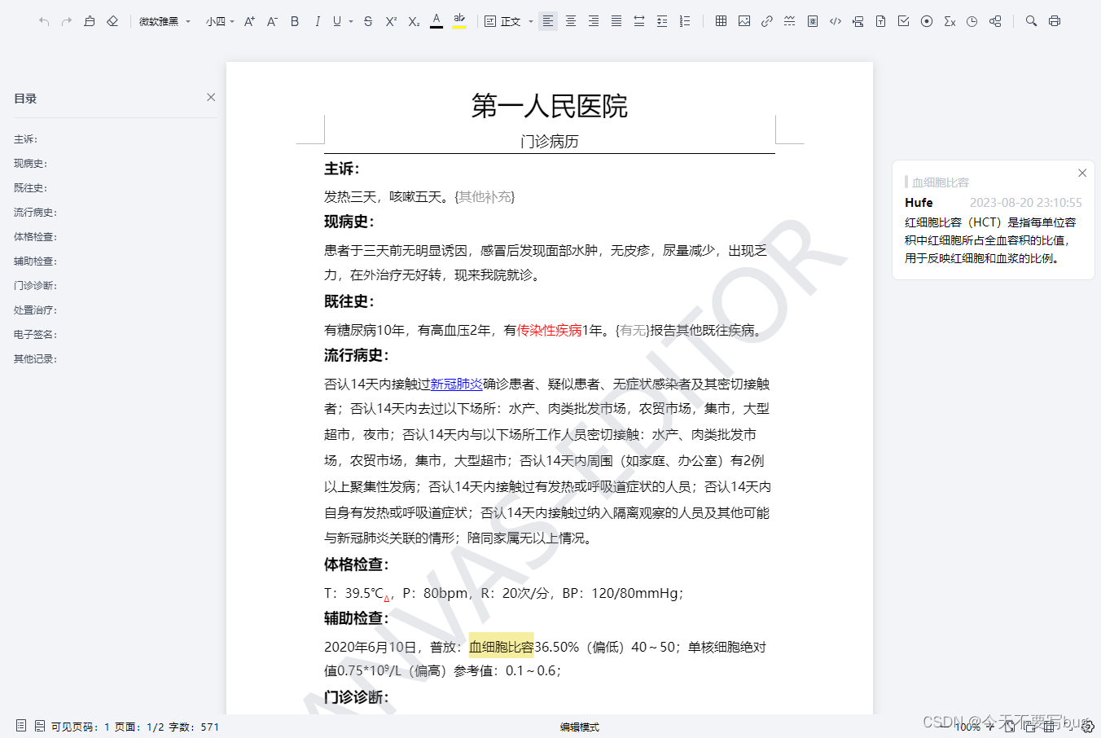
Task: Align text left
Action: [x=548, y=21]
